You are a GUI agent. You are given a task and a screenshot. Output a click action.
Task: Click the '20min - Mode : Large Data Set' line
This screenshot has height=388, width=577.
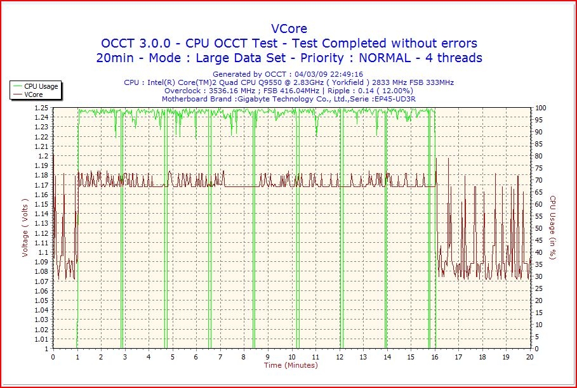(289, 58)
